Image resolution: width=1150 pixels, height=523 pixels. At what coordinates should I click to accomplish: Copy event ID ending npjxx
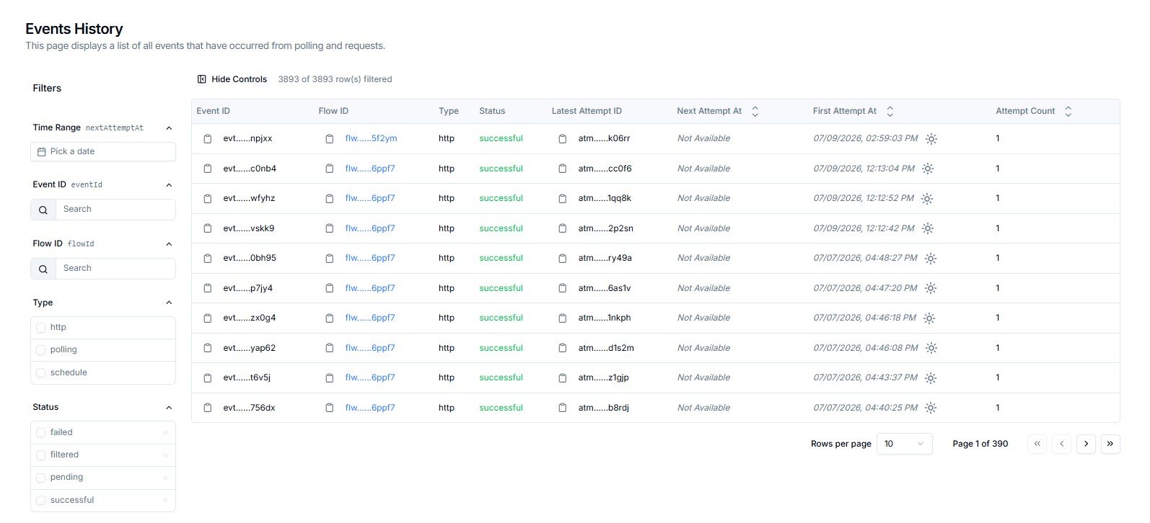coord(208,138)
